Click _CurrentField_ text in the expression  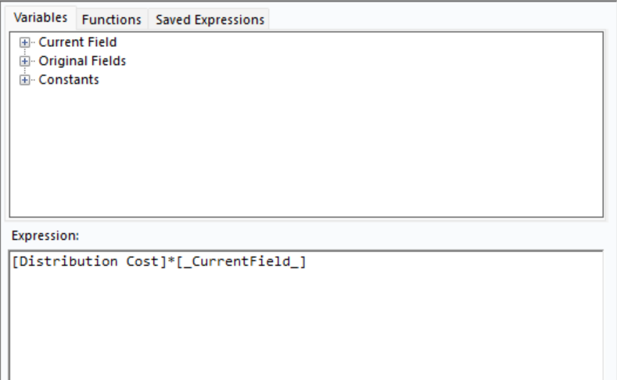241,261
